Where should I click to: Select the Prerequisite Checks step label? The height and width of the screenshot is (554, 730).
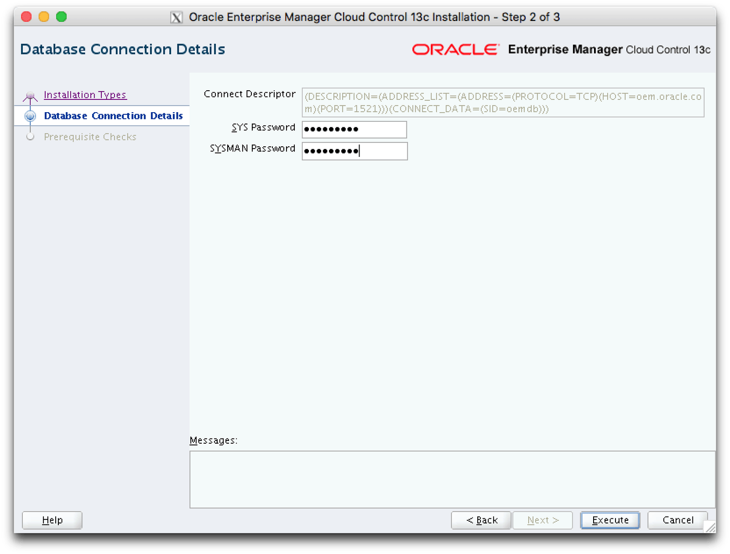pos(90,137)
